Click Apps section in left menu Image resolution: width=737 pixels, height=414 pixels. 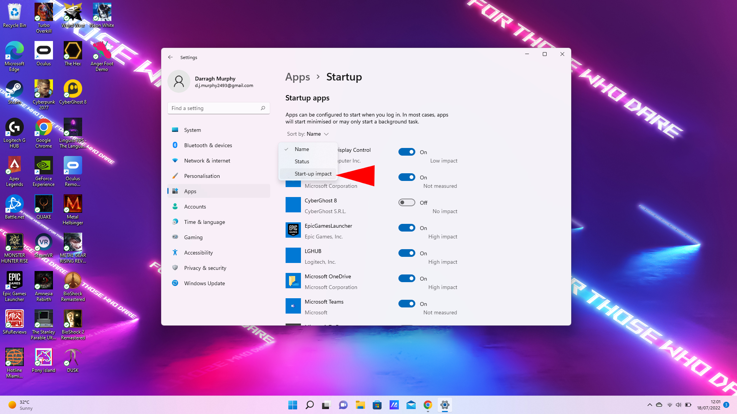(190, 191)
